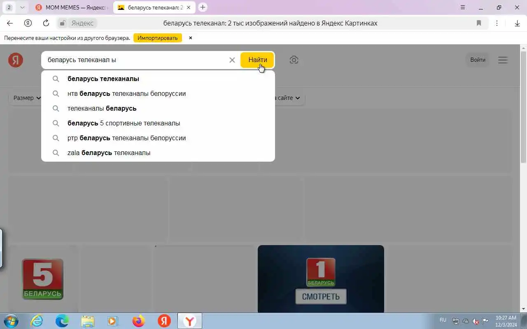Open Yandex home page round Я icon
527x329 pixels.
(x=28, y=23)
